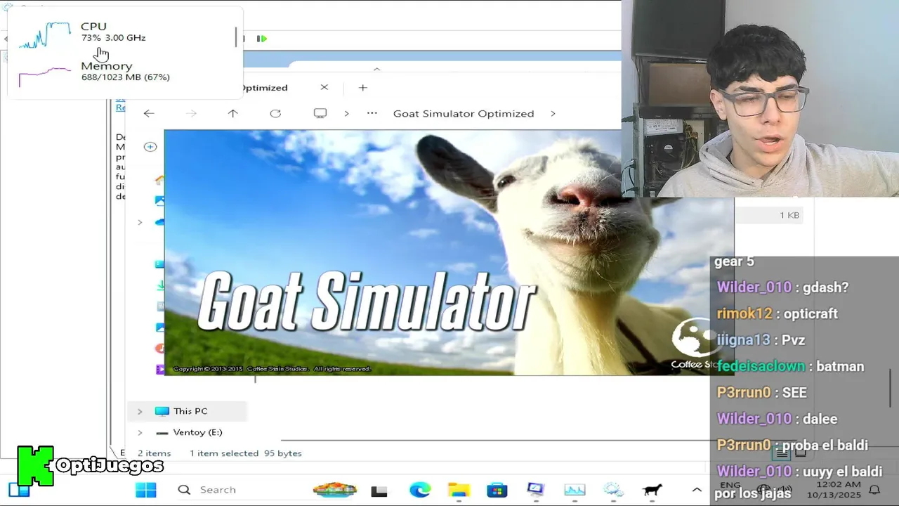Expand the Ventoy (E:) tree node
The image size is (899, 506).
[140, 432]
